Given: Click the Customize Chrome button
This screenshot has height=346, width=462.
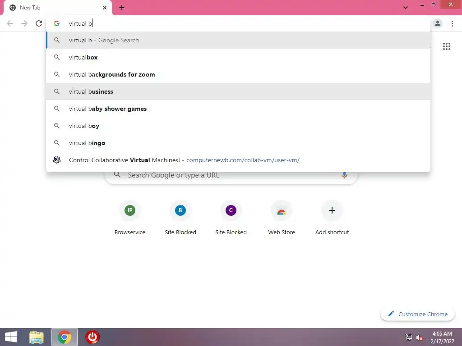Looking at the screenshot, I should [417, 314].
